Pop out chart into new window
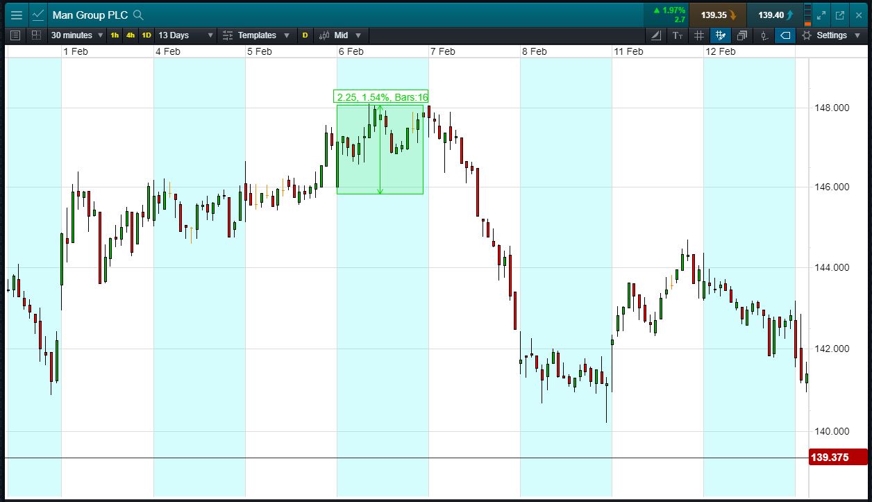The height and width of the screenshot is (502, 872). pyautogui.click(x=840, y=15)
